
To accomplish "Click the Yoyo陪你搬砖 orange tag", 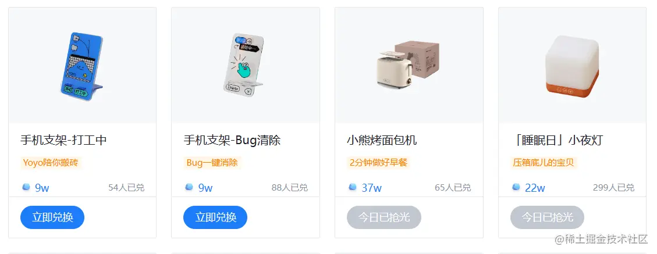I will [x=51, y=162].
